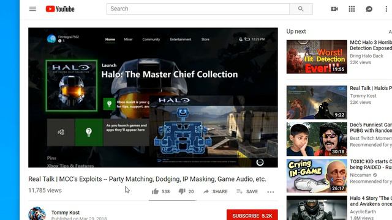Image resolution: width=392 pixels, height=220 pixels.
Task: Click Tommy Kost channel avatar
Action: pos(37,214)
